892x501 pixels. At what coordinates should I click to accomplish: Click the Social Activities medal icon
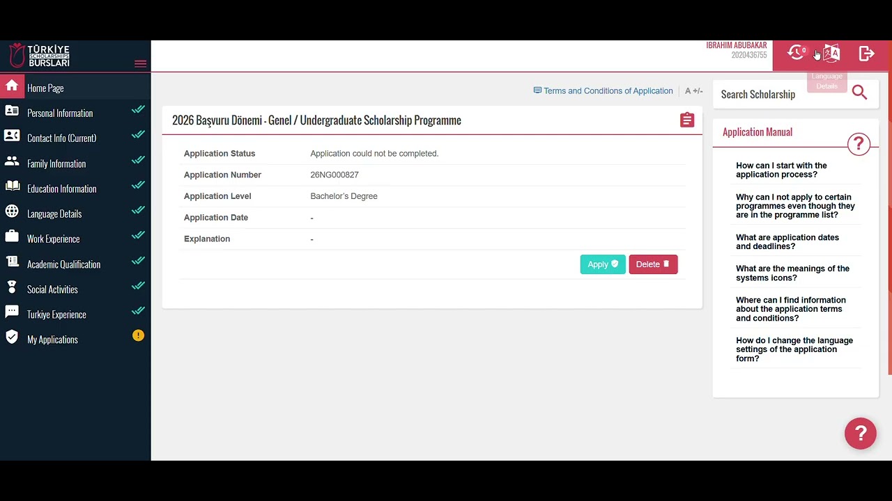(x=12, y=287)
